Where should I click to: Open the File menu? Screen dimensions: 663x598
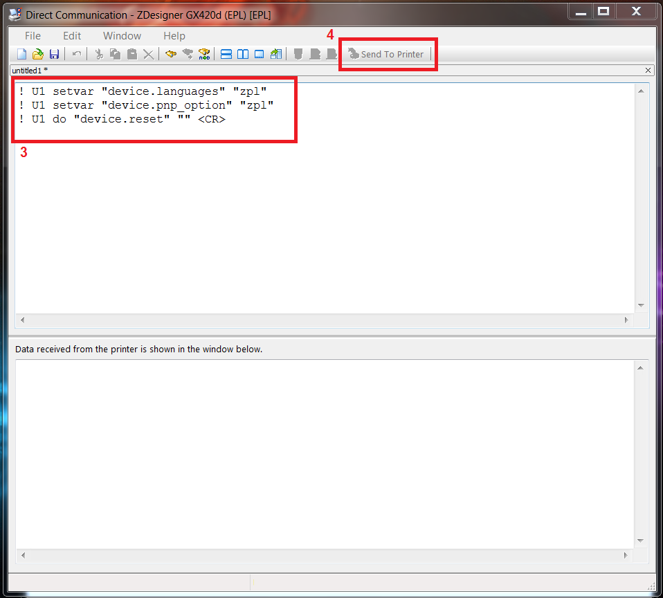(32, 35)
